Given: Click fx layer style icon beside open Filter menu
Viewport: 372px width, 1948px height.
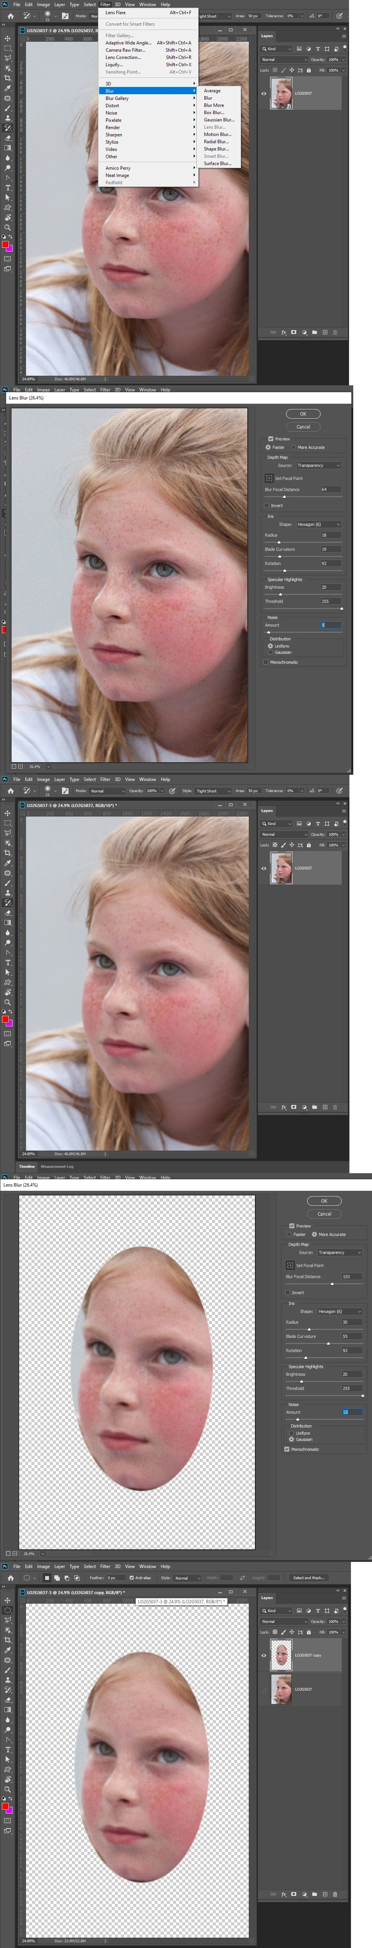Looking at the screenshot, I should point(284,332).
